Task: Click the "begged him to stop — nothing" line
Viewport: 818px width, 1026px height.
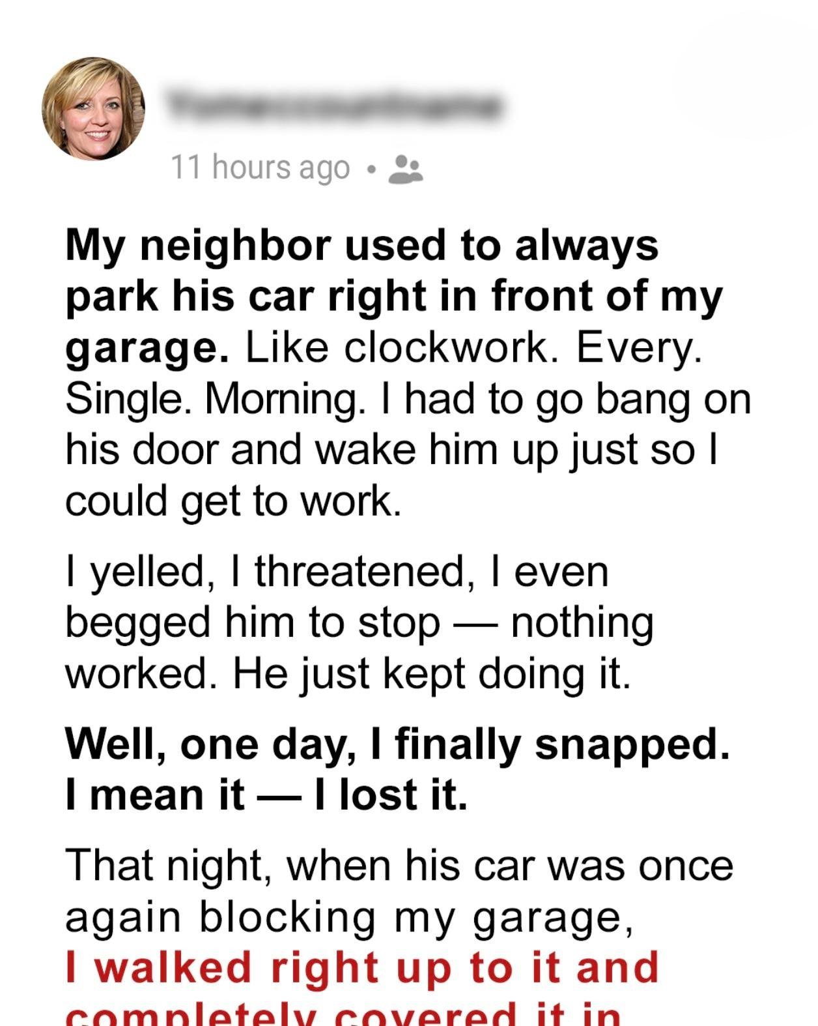Action: (x=359, y=623)
